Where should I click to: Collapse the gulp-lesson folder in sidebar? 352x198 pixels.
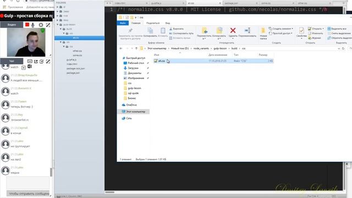tap(58, 24)
